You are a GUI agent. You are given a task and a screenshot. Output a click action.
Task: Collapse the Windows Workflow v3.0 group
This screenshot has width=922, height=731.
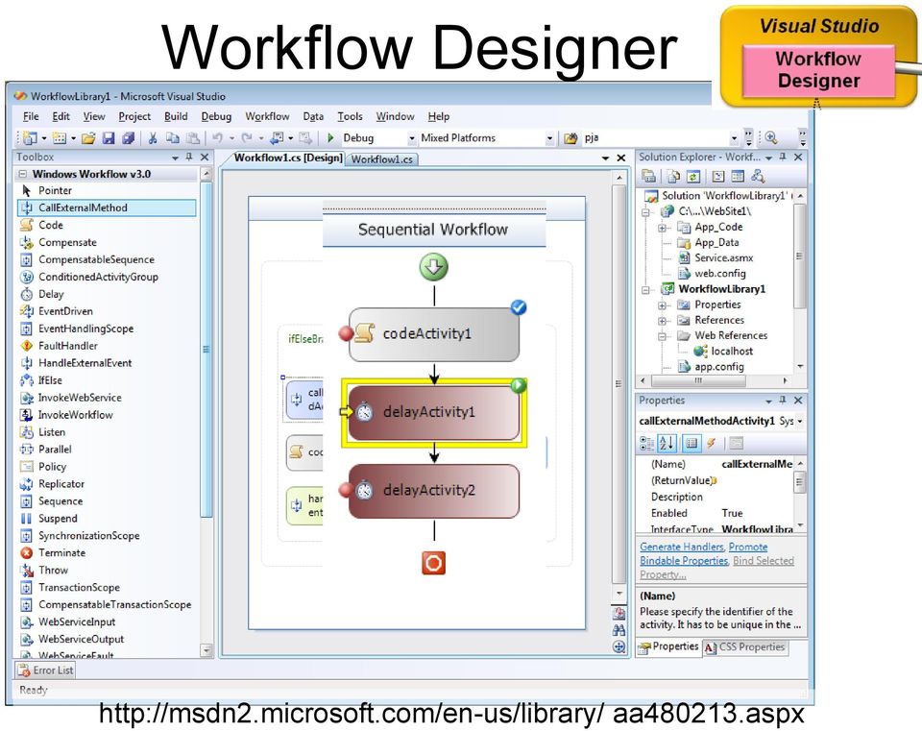click(23, 174)
